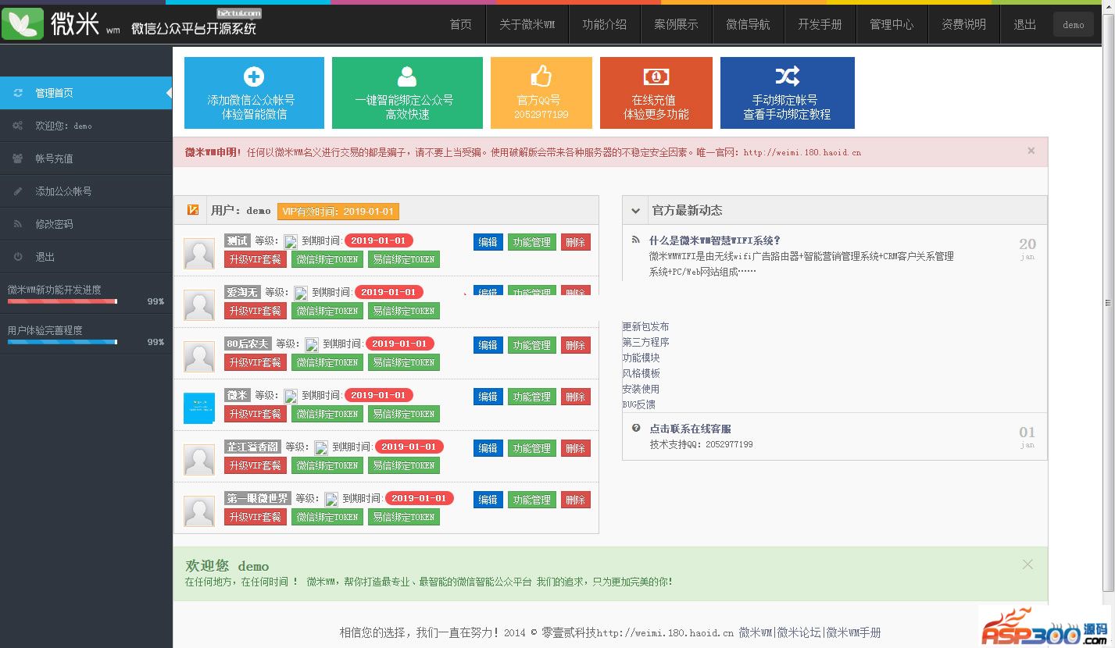Click 升级VIP套餐 for the 微米 account
Image resolution: width=1115 pixels, height=648 pixels.
pos(255,414)
